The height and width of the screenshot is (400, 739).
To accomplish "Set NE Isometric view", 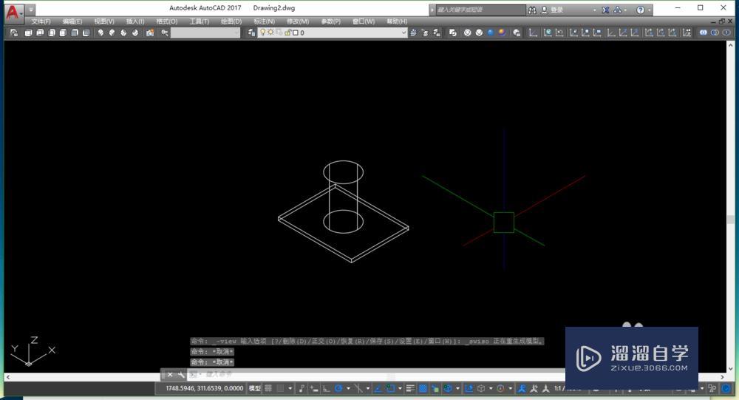I will (x=123, y=33).
